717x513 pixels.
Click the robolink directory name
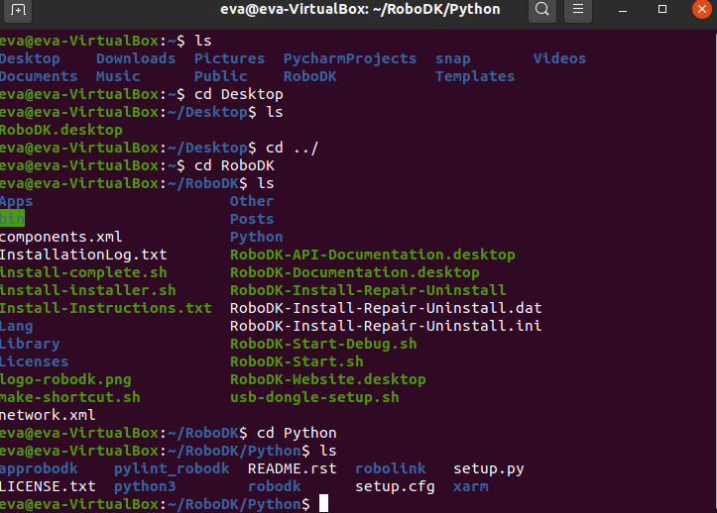(x=390, y=468)
